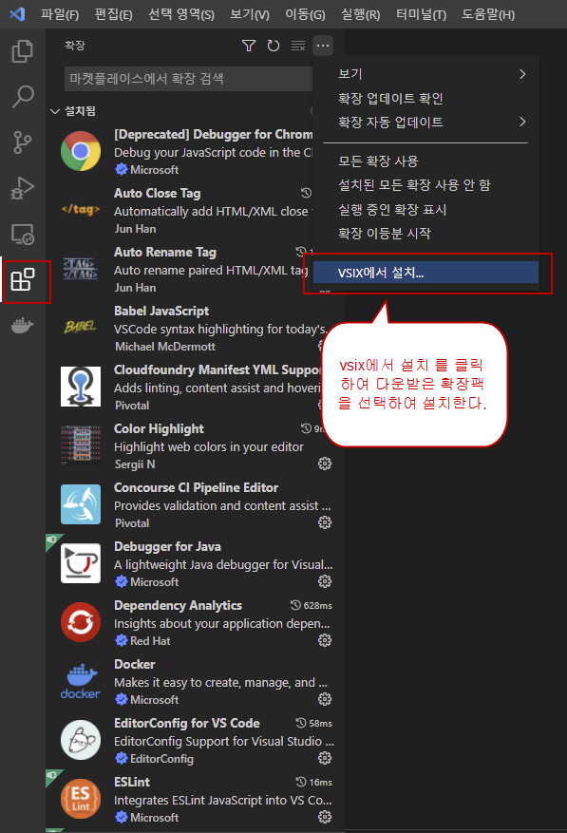Open Debugger for Java manage gear
Viewport: 567px width, 833px height.
(325, 581)
